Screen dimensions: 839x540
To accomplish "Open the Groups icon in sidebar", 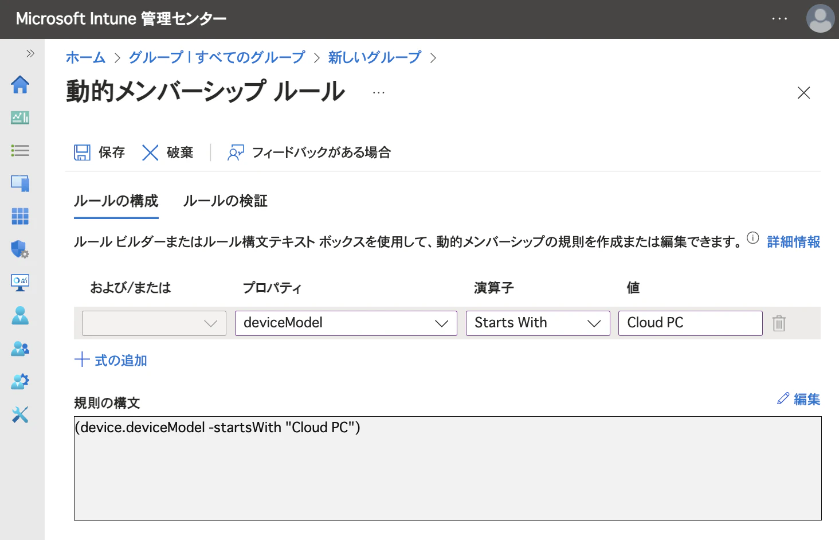I will click(20, 349).
